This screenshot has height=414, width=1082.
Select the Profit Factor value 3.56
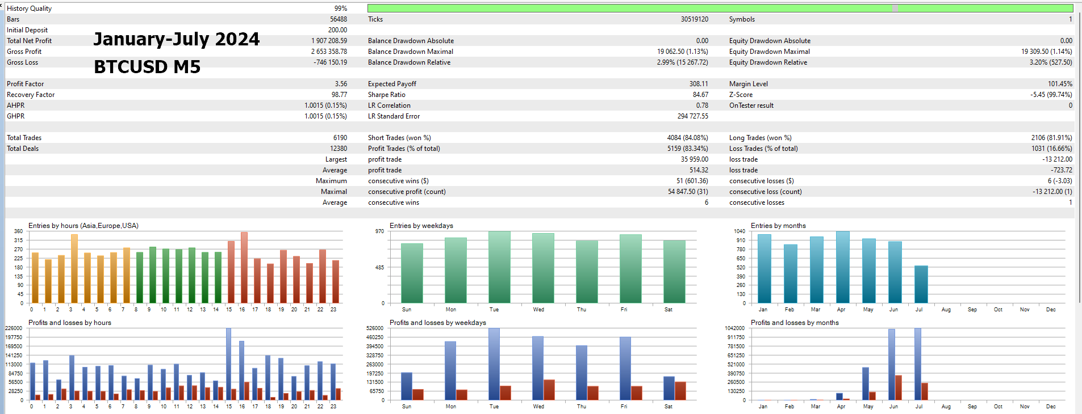pos(341,84)
